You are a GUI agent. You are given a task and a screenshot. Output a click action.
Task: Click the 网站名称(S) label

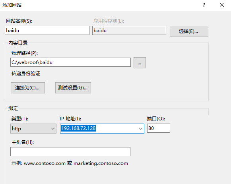(19, 21)
